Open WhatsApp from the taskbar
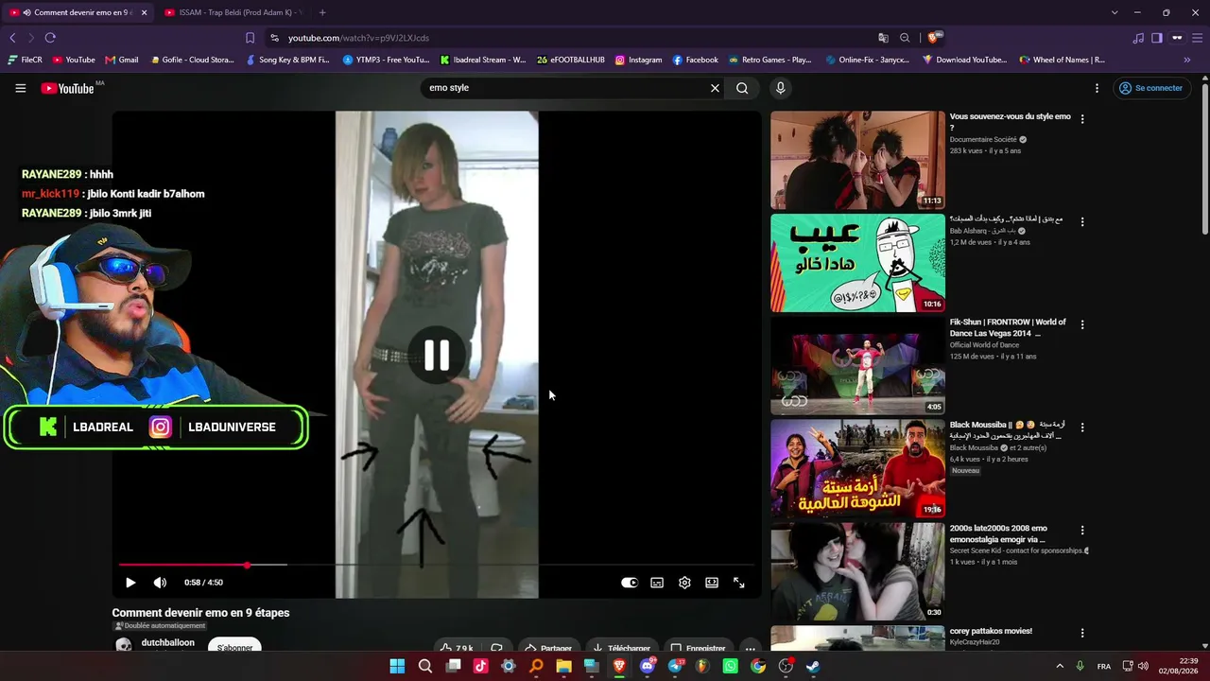 click(730, 666)
